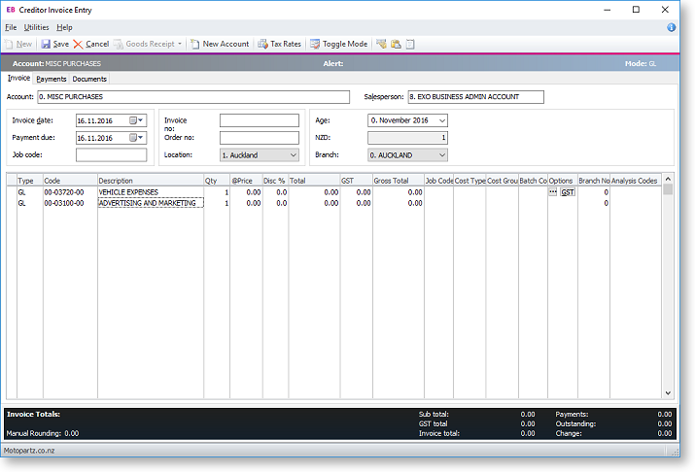Image resolution: width=695 pixels, height=472 pixels.
Task: Select code 00-03100-00 cell
Action: (70, 203)
